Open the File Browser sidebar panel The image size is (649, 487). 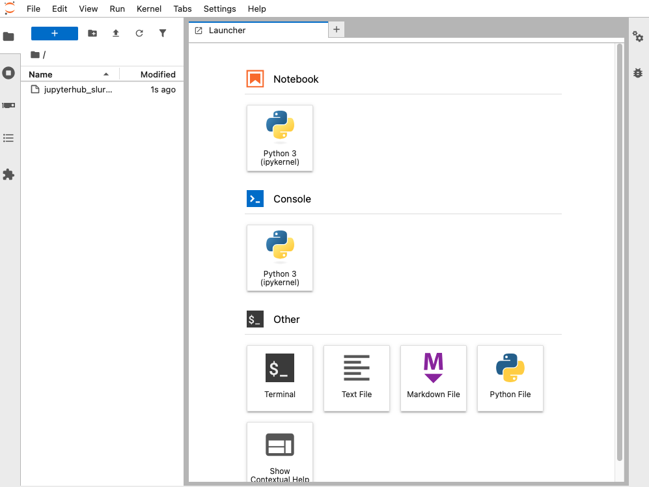coord(8,36)
